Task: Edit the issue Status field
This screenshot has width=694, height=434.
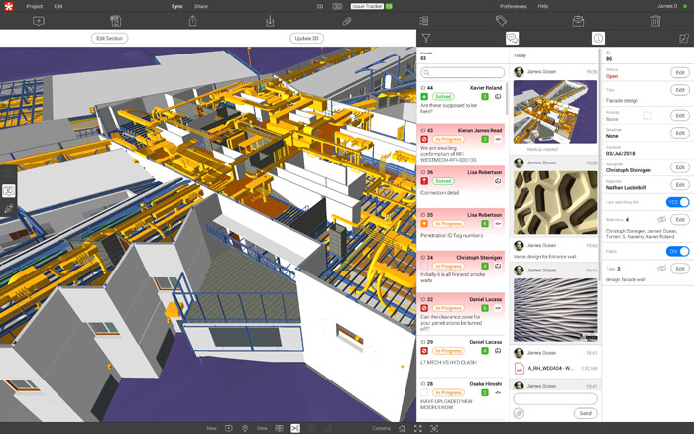Action: 679,72
